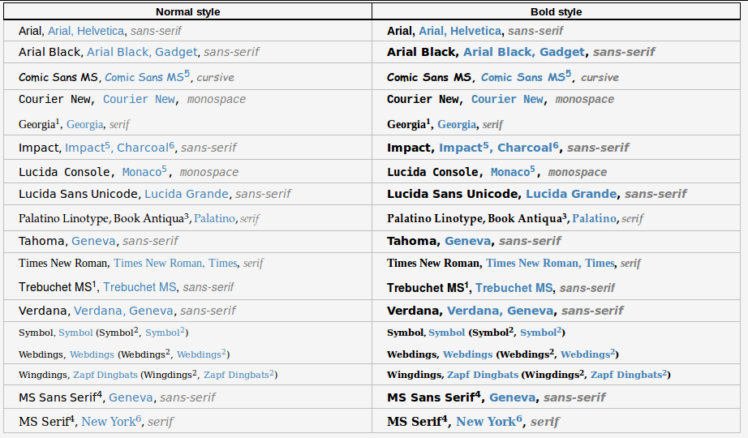Click blue "Monaco" in the Bold style column
The width and height of the screenshot is (748, 438).
pyautogui.click(x=510, y=172)
